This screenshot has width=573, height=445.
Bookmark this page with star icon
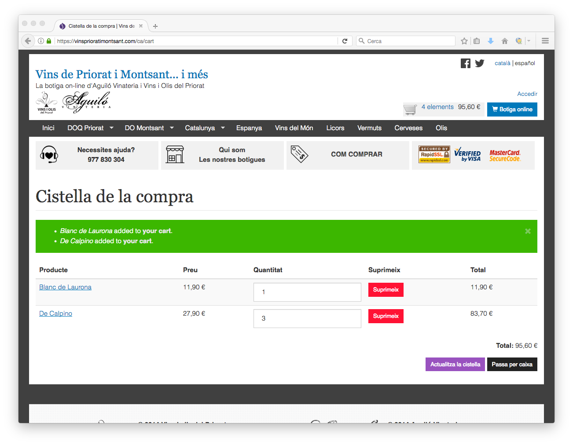[464, 41]
